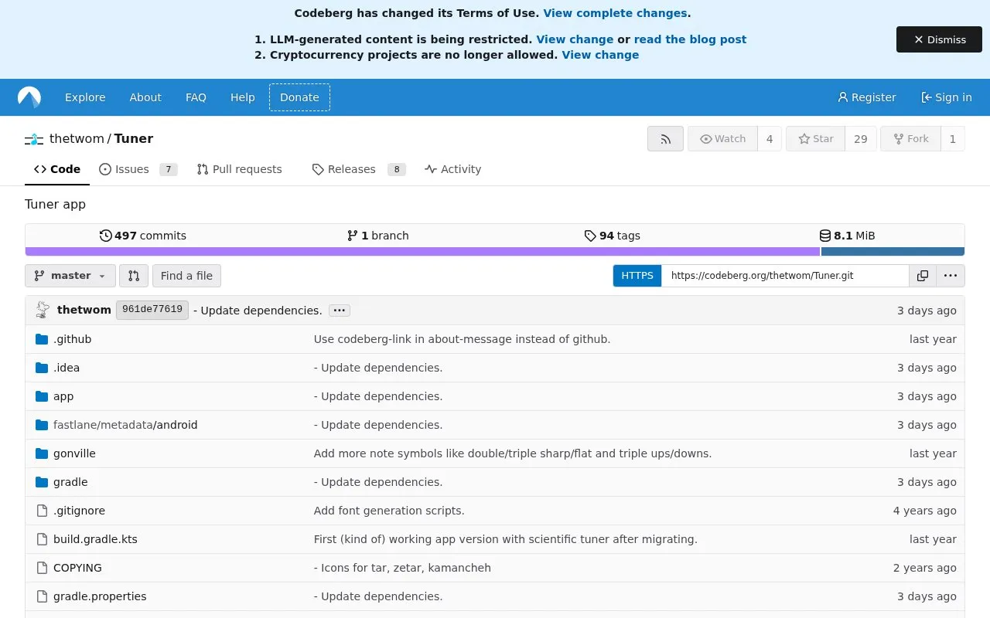Click the Donate button
Screen dimensions: 990x618
tap(299, 97)
